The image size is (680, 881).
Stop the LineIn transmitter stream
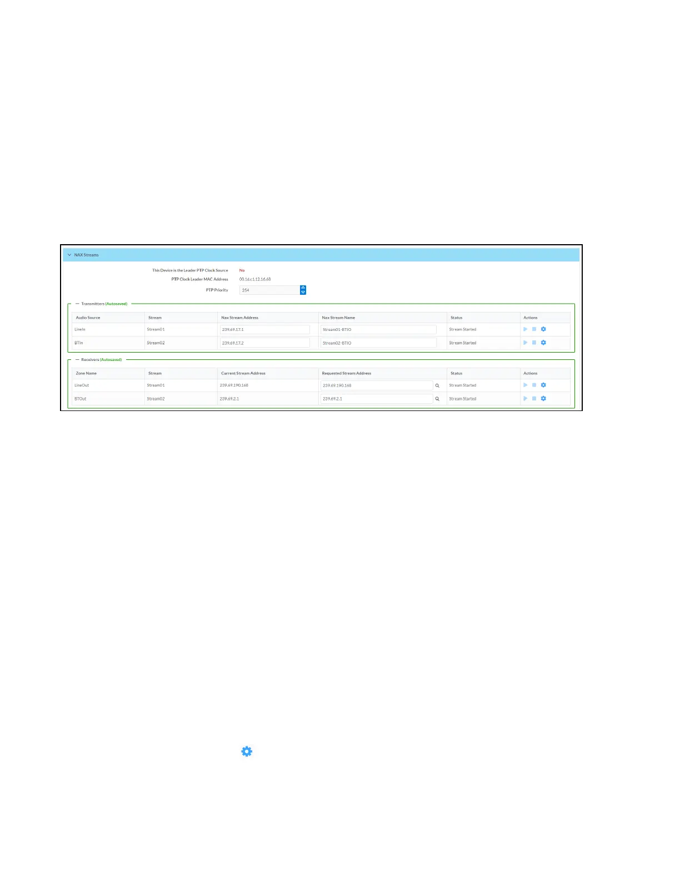click(534, 329)
